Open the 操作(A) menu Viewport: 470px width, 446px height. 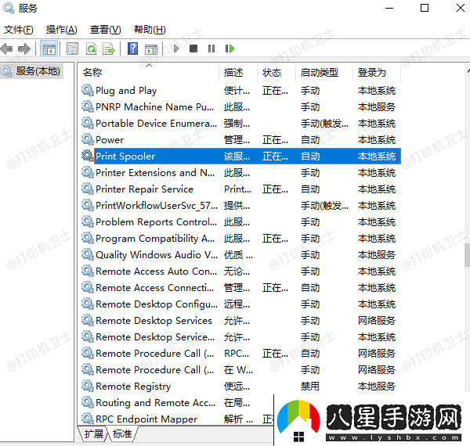tap(61, 30)
